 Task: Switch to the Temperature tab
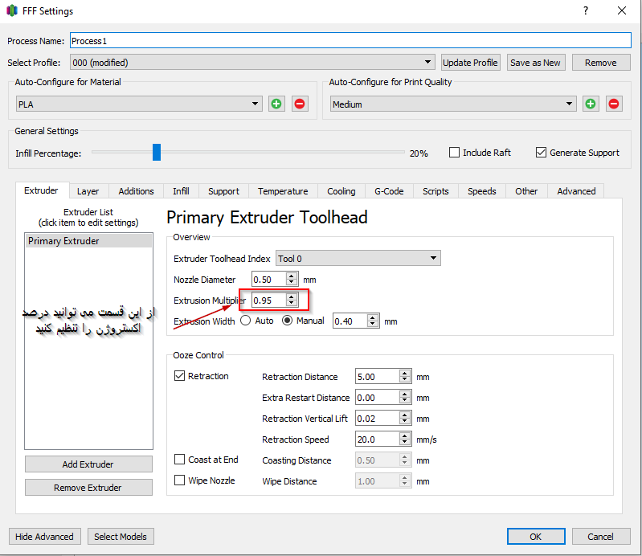[283, 191]
